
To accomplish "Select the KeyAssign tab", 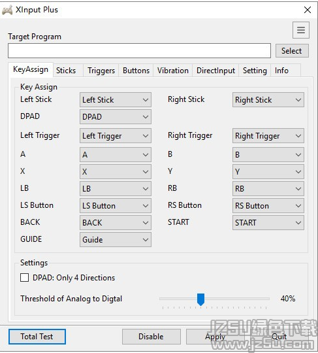I will tap(31, 69).
